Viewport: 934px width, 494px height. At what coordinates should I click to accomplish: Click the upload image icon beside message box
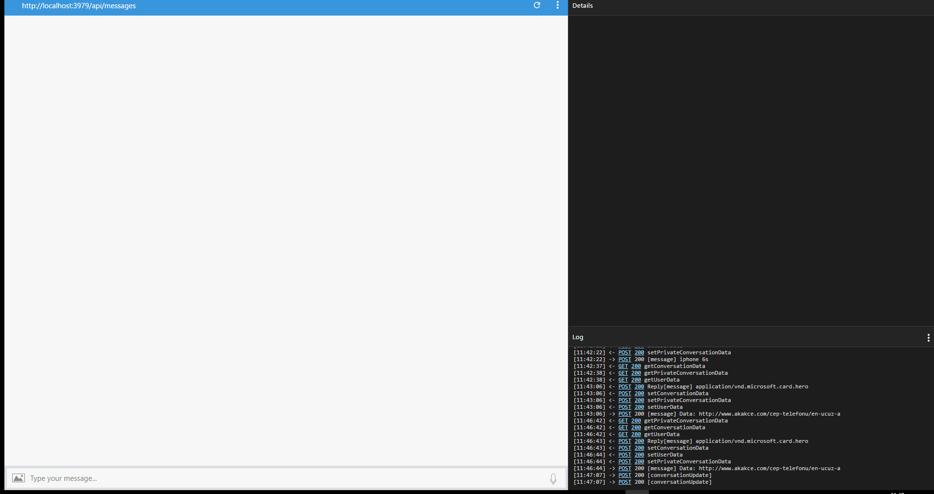[19, 478]
